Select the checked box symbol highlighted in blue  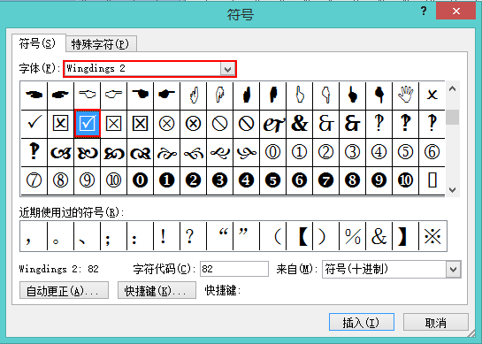pyautogui.click(x=88, y=124)
